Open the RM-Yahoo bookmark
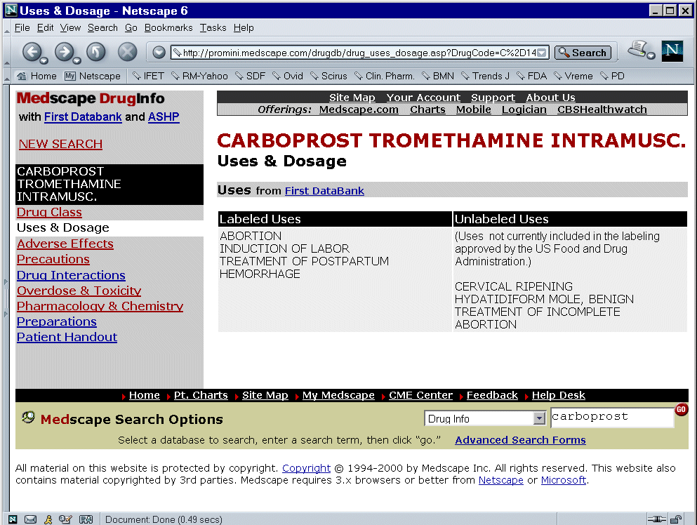Viewport: 697px width, 525px height. (199, 76)
